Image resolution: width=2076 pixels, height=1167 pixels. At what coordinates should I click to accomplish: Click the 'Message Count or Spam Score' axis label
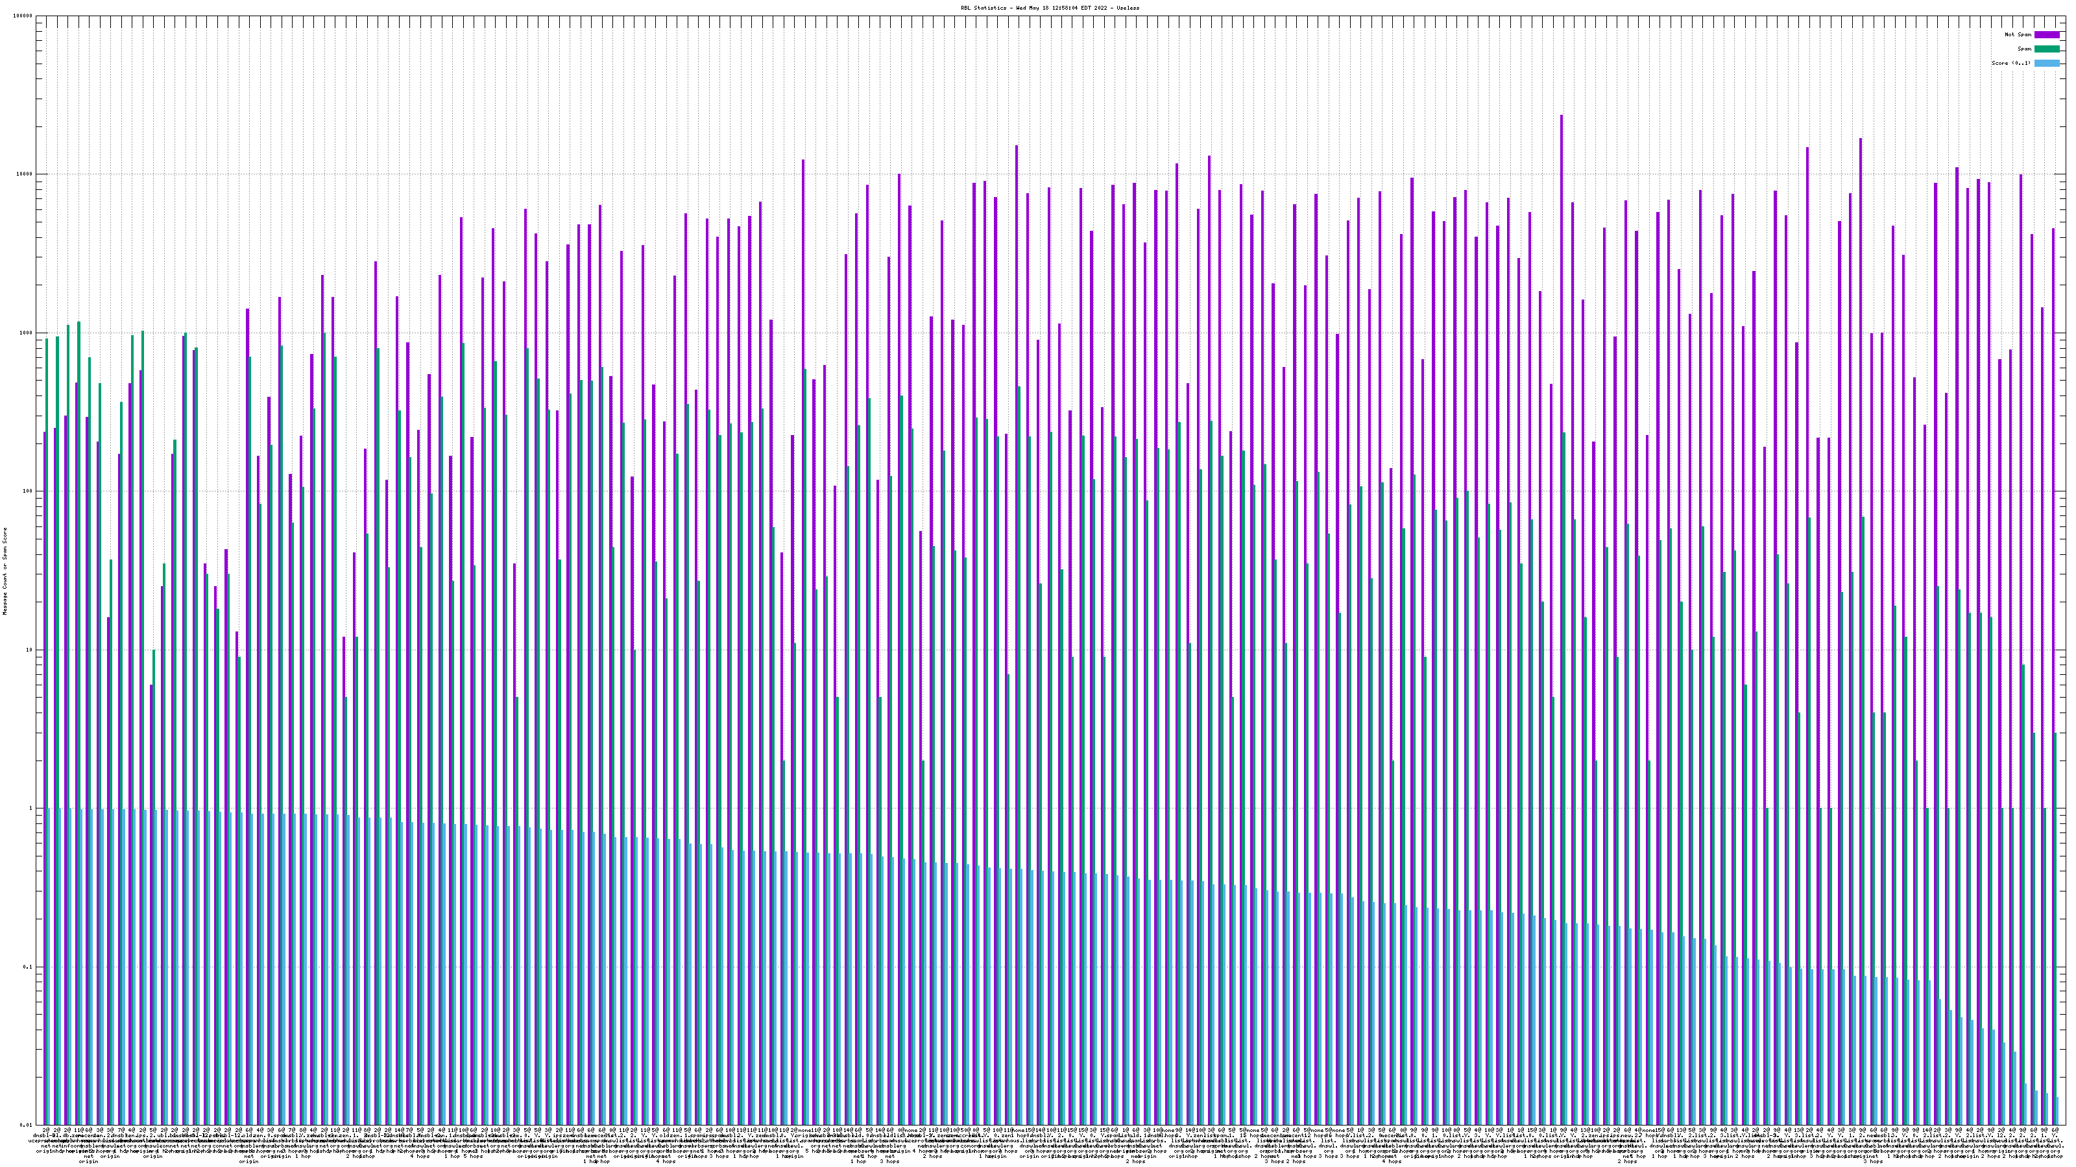5,571
